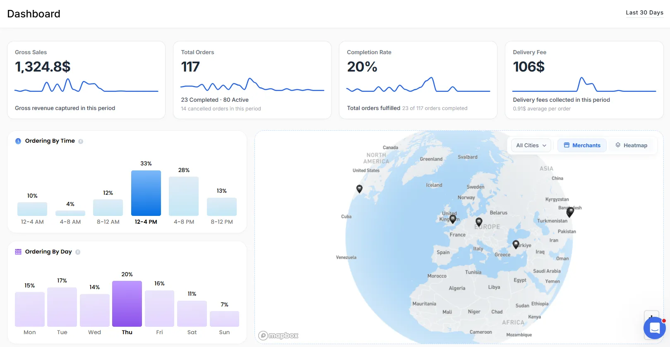
Task: Open the Last 30 Days period selector
Action: [x=644, y=13]
